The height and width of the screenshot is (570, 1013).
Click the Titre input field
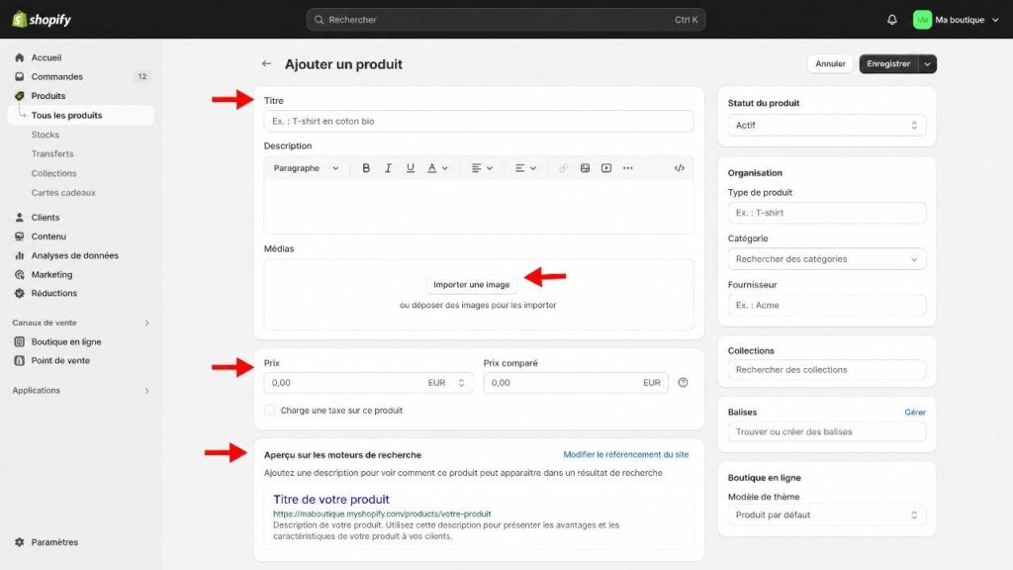pos(479,121)
